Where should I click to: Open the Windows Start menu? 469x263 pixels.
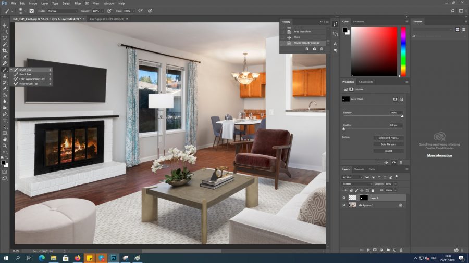(5, 258)
